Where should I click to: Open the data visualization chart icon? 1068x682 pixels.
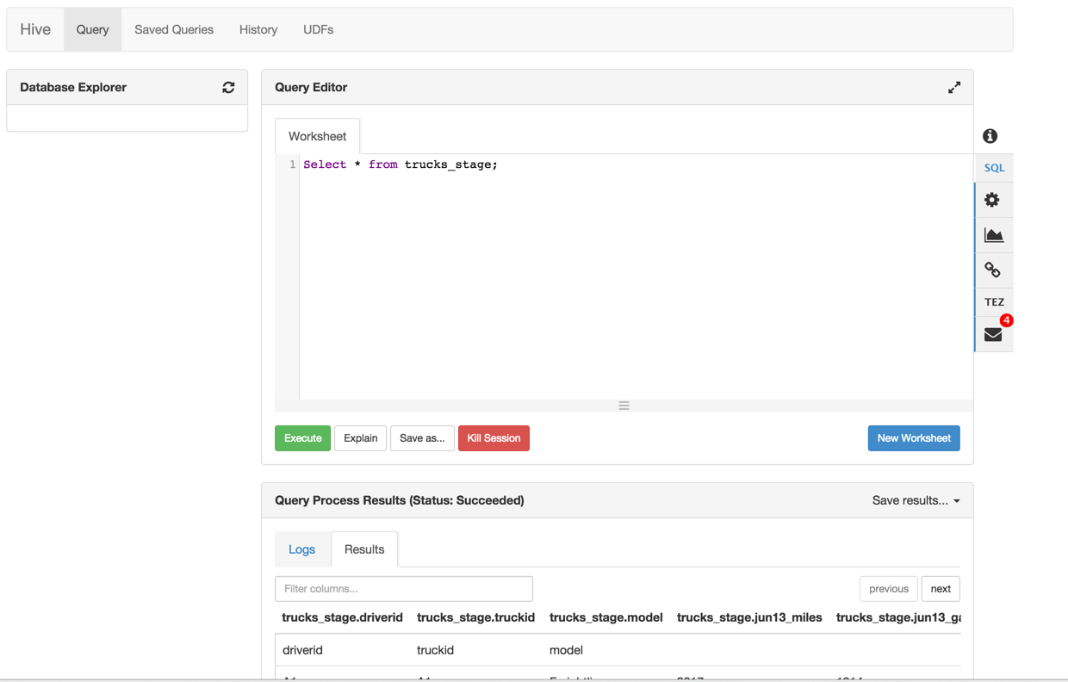point(992,234)
